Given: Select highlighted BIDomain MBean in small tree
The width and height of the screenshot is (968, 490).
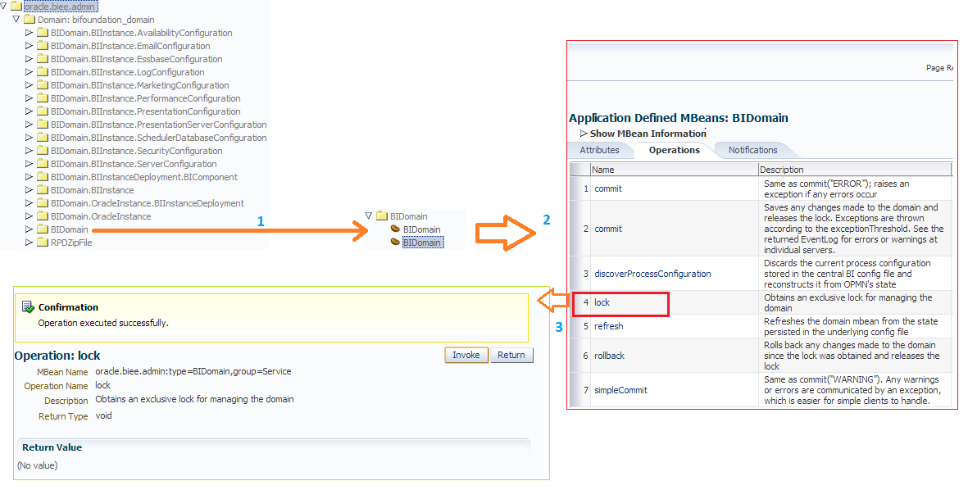Looking at the screenshot, I should [422, 243].
